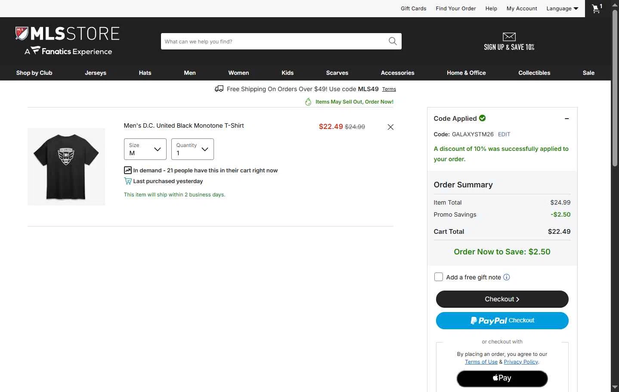Collapse the Code Applied section
The height and width of the screenshot is (392, 619).
[x=567, y=119]
